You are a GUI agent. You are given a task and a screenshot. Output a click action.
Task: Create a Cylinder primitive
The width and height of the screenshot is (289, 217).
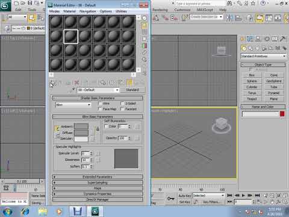pos(252,87)
